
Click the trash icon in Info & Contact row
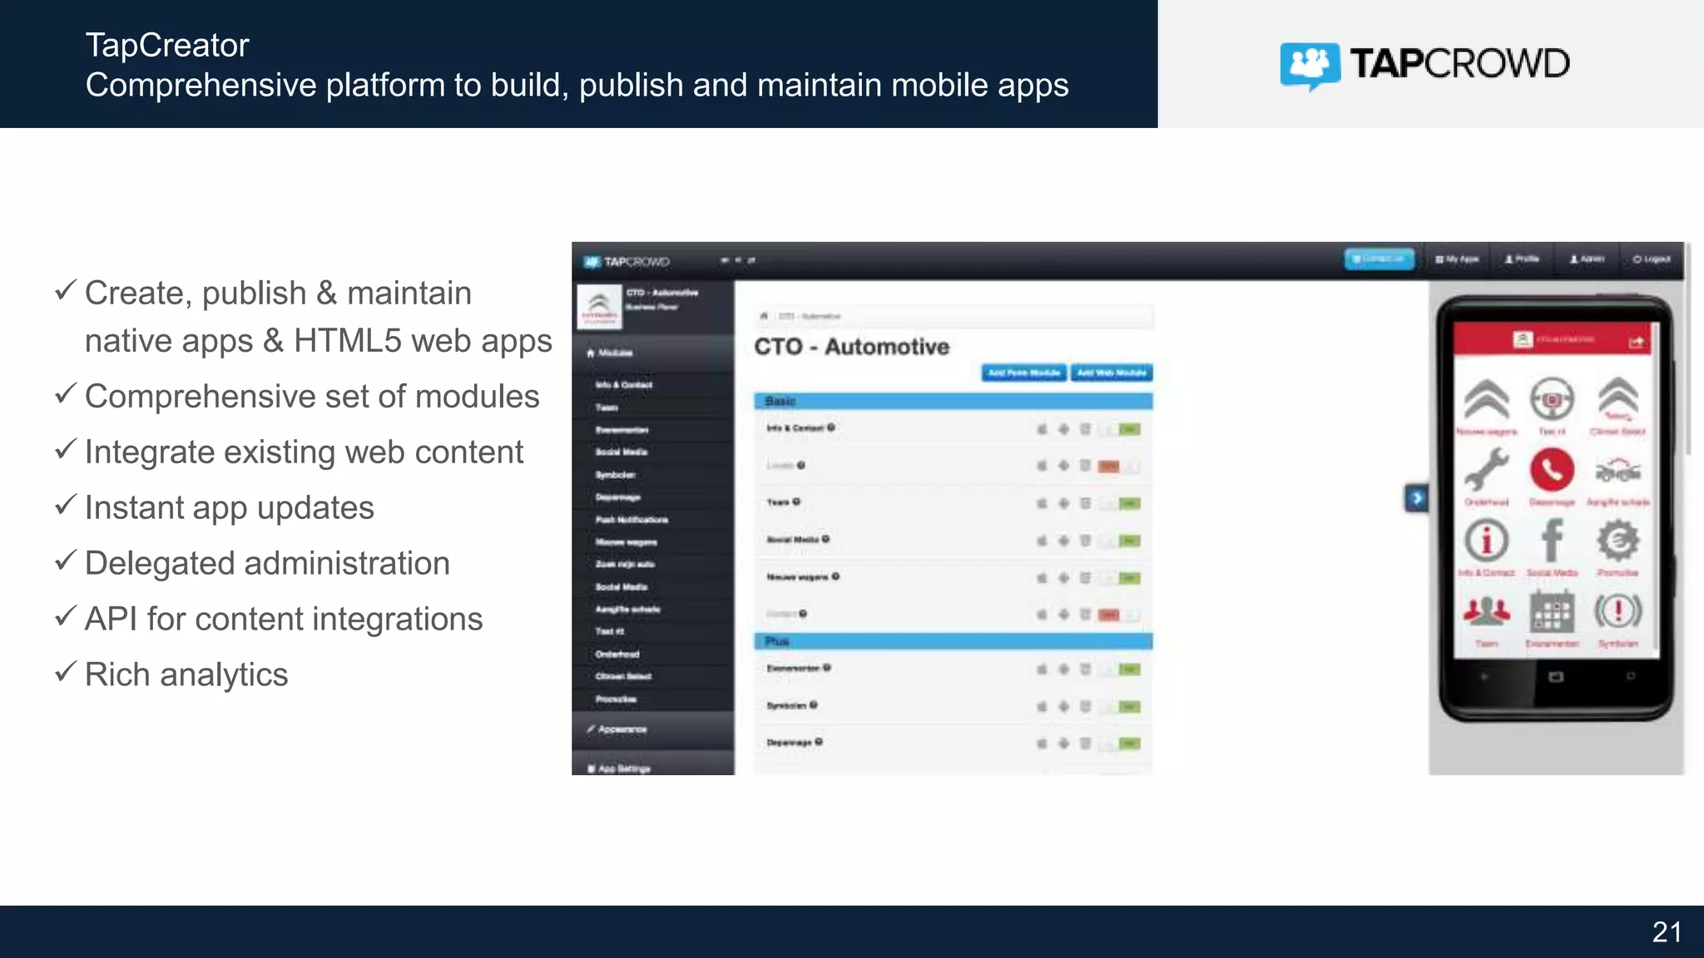(1085, 429)
